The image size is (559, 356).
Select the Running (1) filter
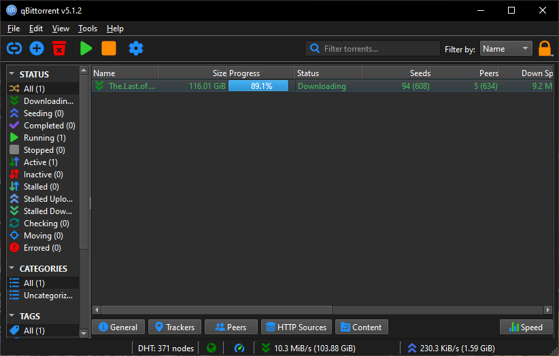[x=43, y=138]
